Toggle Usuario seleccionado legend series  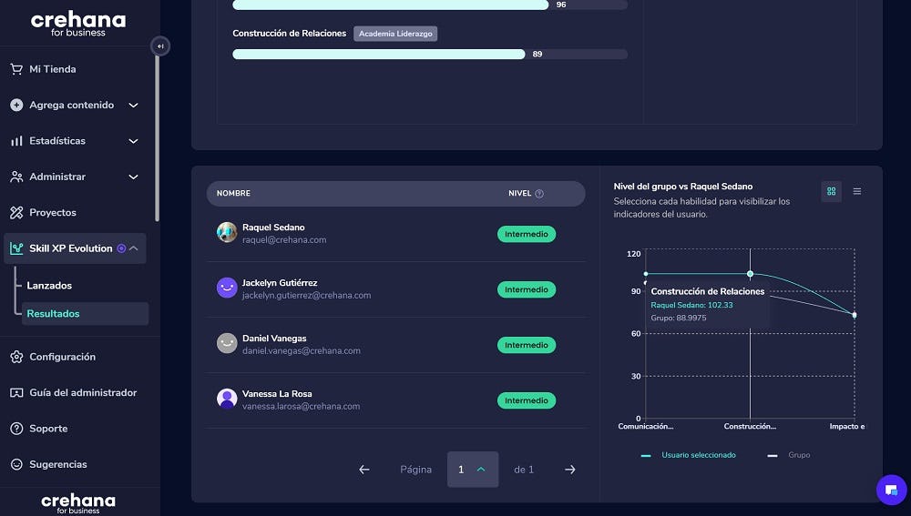click(x=689, y=455)
